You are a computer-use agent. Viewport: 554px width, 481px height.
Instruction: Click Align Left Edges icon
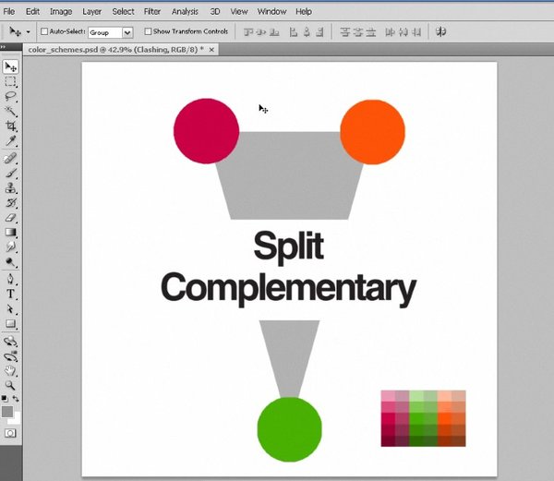[294, 32]
